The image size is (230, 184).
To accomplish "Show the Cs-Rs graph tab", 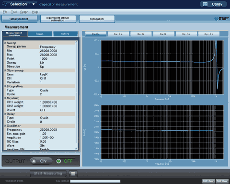I will (96, 34).
